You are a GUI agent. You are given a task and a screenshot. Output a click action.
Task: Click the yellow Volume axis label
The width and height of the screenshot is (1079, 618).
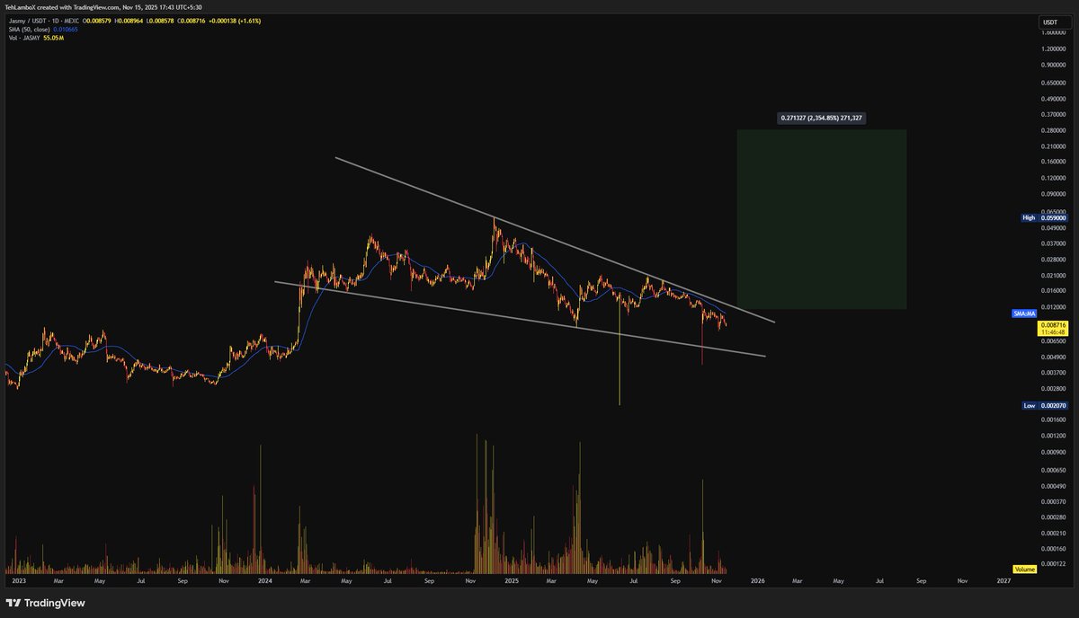[x=1024, y=569]
